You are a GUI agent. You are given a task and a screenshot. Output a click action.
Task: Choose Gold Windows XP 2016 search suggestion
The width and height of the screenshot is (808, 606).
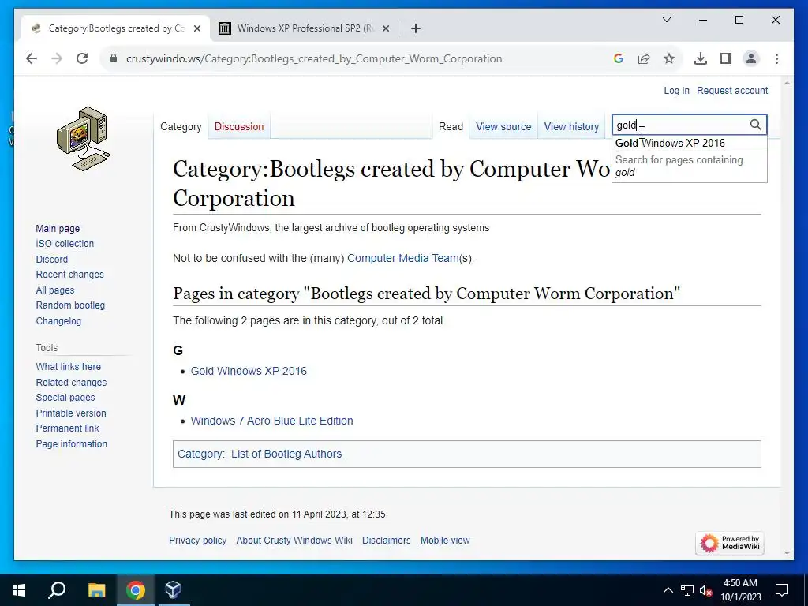690,144
